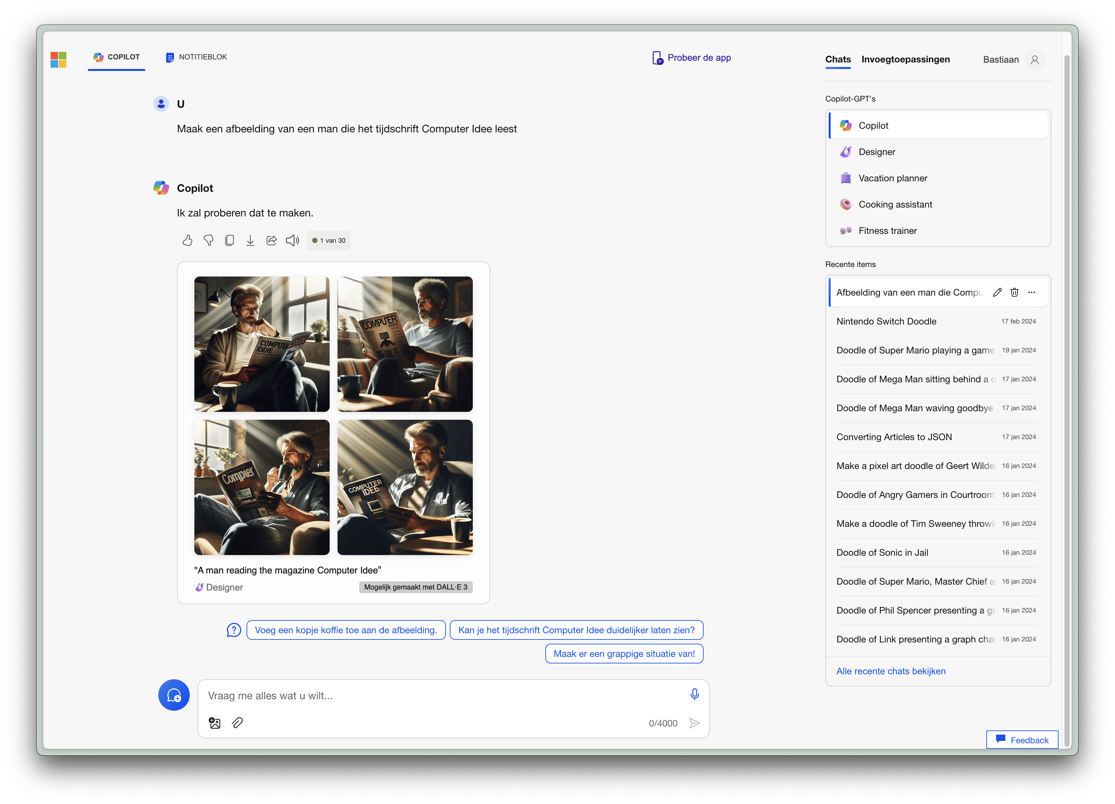Click the thumbs down dislike icon
Viewport: 1115px width, 804px height.
tap(208, 240)
